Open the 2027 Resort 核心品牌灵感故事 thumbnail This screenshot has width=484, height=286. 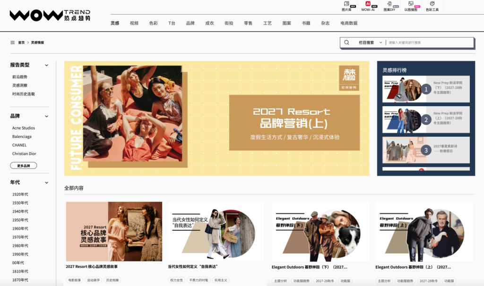tap(114, 231)
